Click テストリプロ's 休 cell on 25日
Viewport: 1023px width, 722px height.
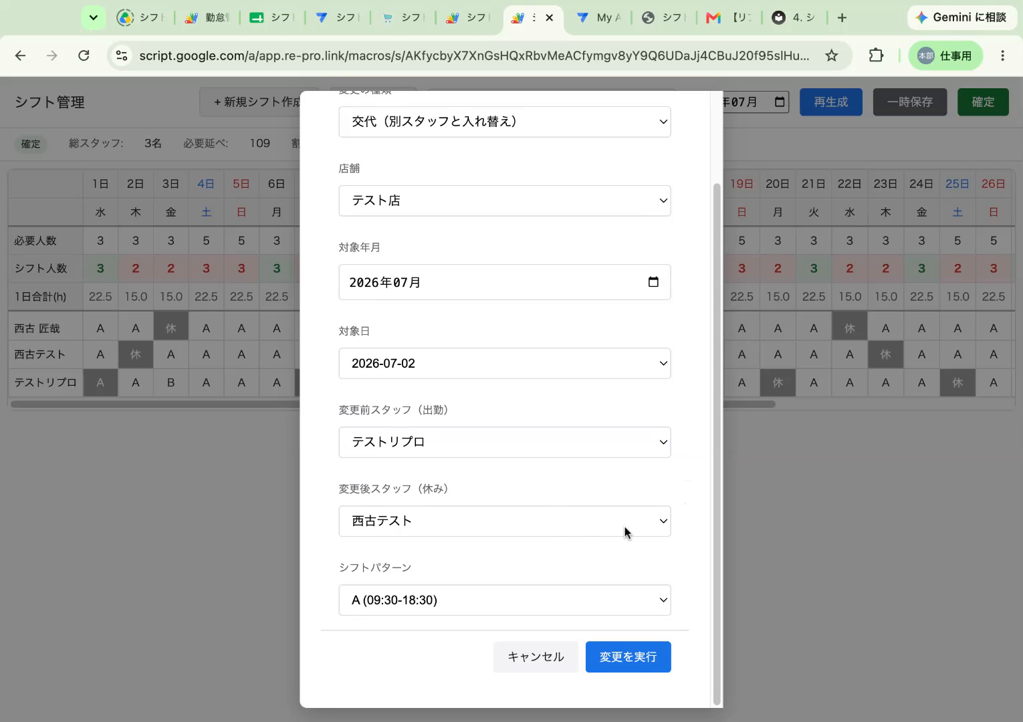click(x=957, y=382)
